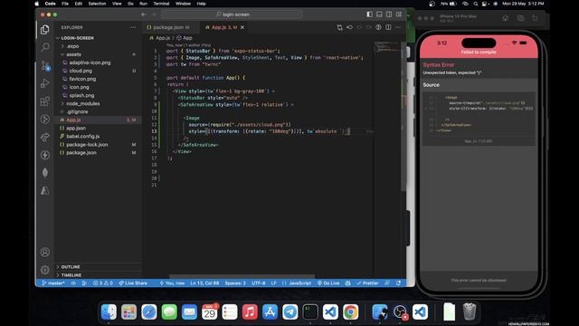Image resolution: width=579 pixels, height=326 pixels.
Task: Open Music app from the Dock
Action: pyautogui.click(x=250, y=312)
